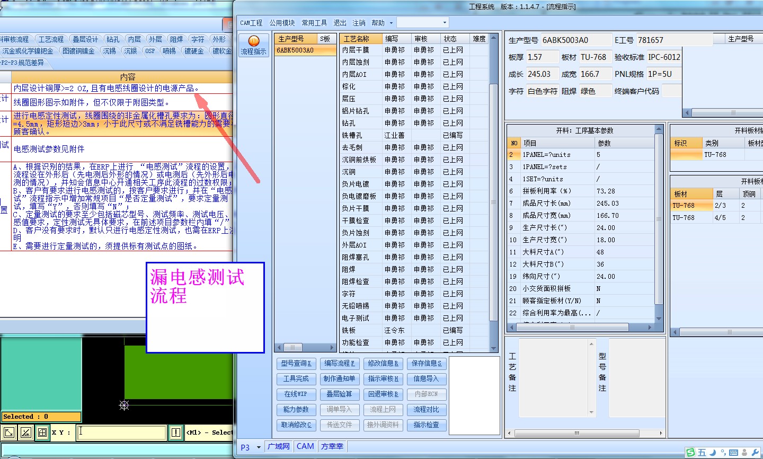Open the CAM工程 menu
The image size is (763, 459).
click(x=251, y=23)
